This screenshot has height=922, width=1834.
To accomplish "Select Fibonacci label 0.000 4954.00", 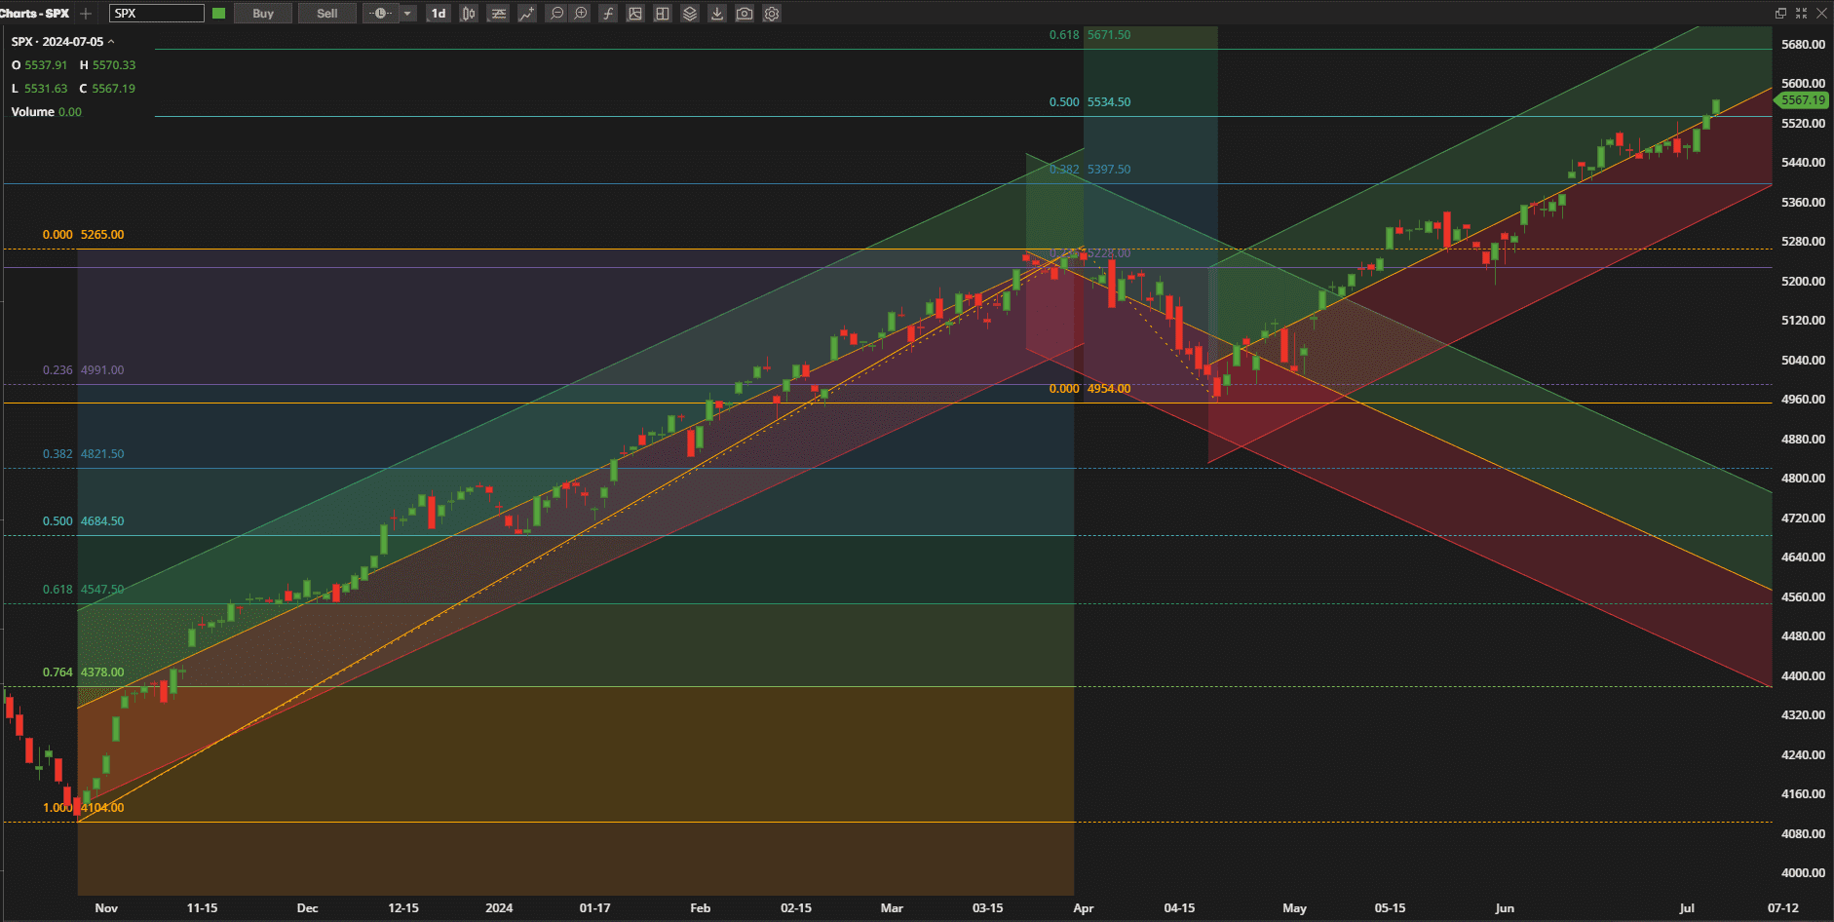I will tap(1089, 389).
